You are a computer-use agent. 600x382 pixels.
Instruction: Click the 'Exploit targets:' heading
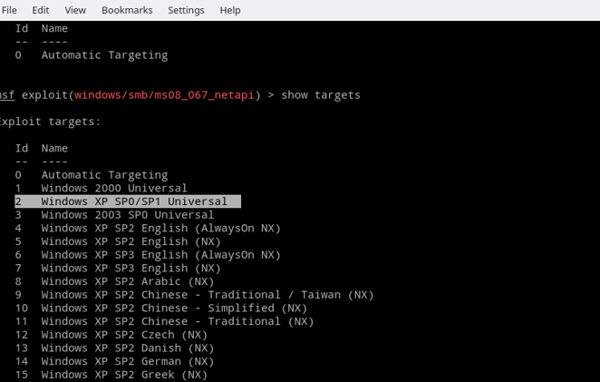[50, 122]
